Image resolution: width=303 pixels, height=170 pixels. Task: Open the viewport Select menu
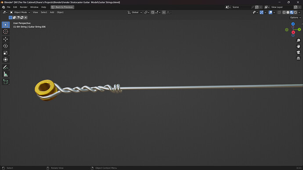(x=44, y=12)
